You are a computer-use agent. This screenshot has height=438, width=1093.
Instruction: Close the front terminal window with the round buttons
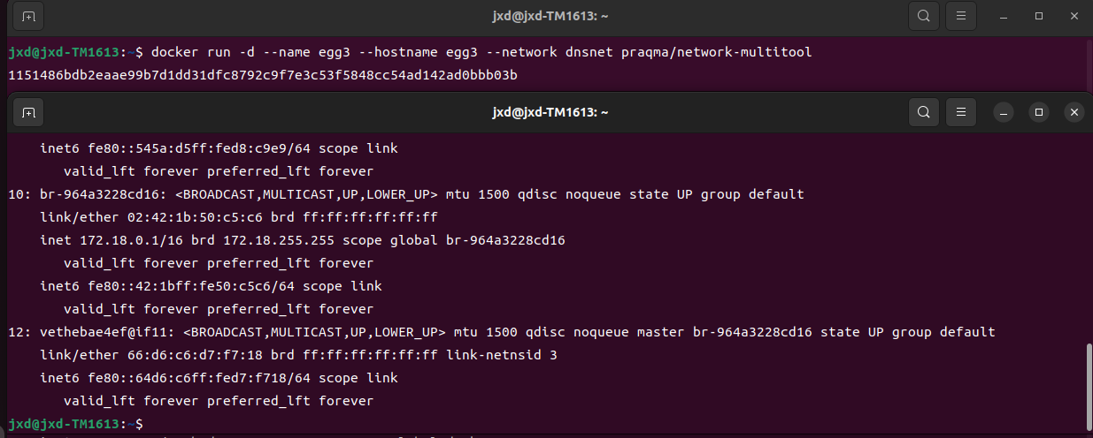click(1074, 112)
